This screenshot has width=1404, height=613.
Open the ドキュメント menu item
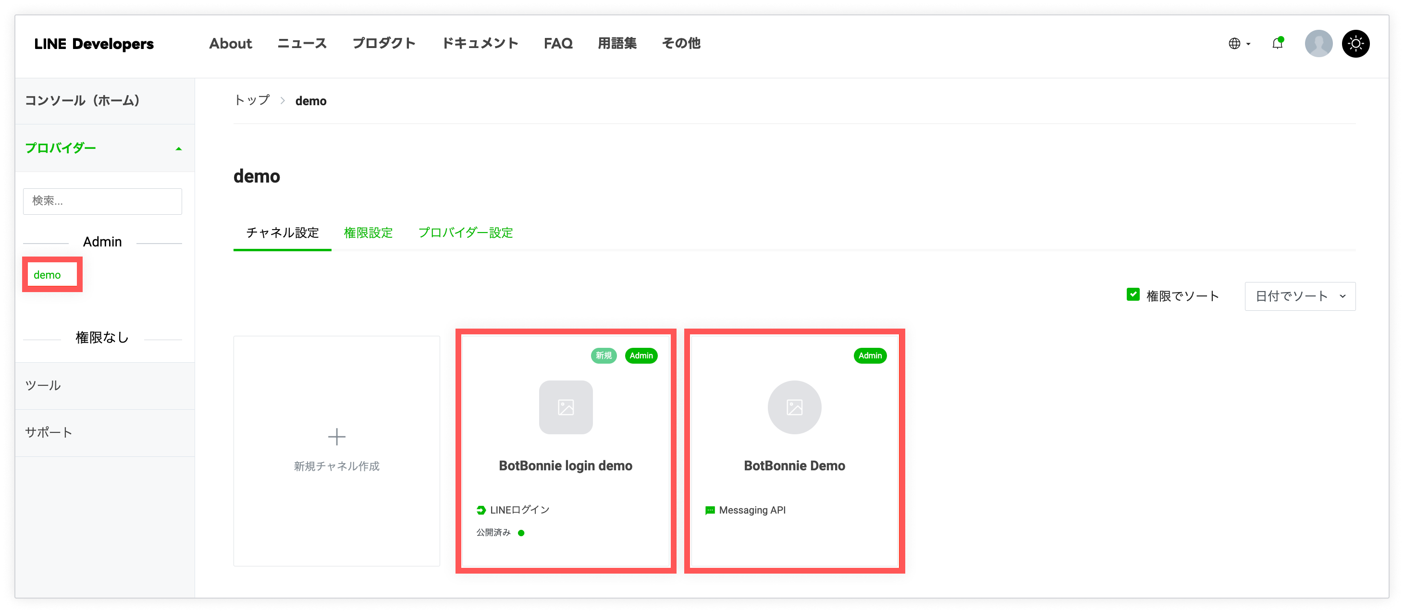[x=480, y=44]
